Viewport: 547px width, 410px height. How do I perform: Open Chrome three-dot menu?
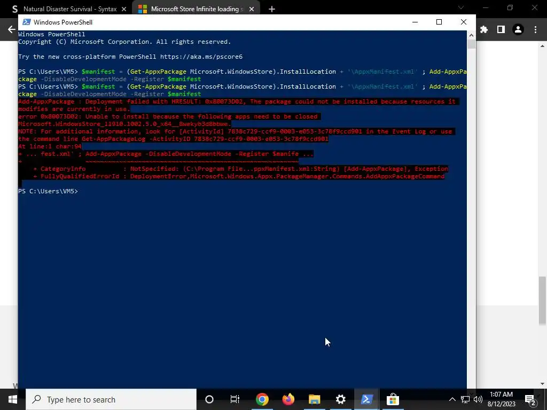click(x=535, y=30)
